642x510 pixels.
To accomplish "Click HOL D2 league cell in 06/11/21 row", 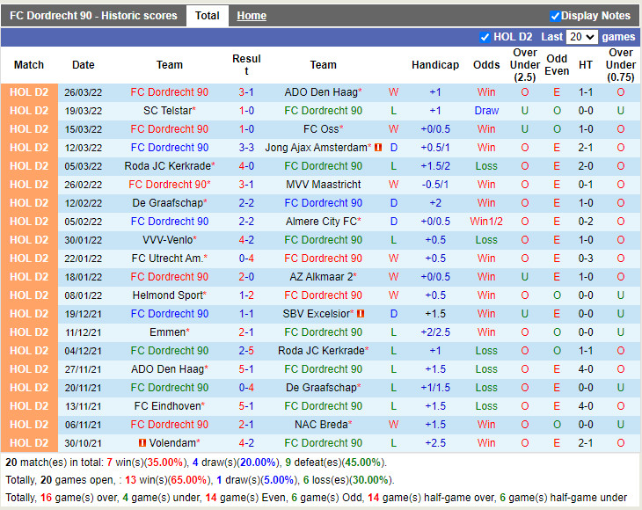I will click(29, 425).
